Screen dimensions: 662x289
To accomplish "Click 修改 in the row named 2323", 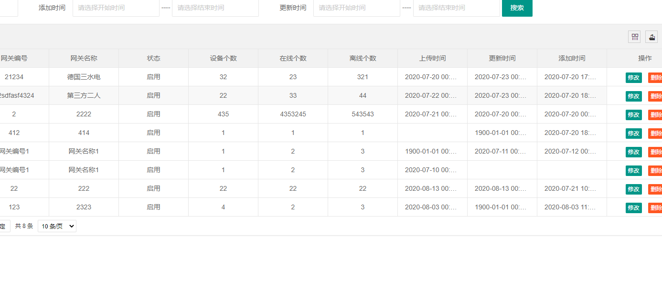I will (x=633, y=207).
